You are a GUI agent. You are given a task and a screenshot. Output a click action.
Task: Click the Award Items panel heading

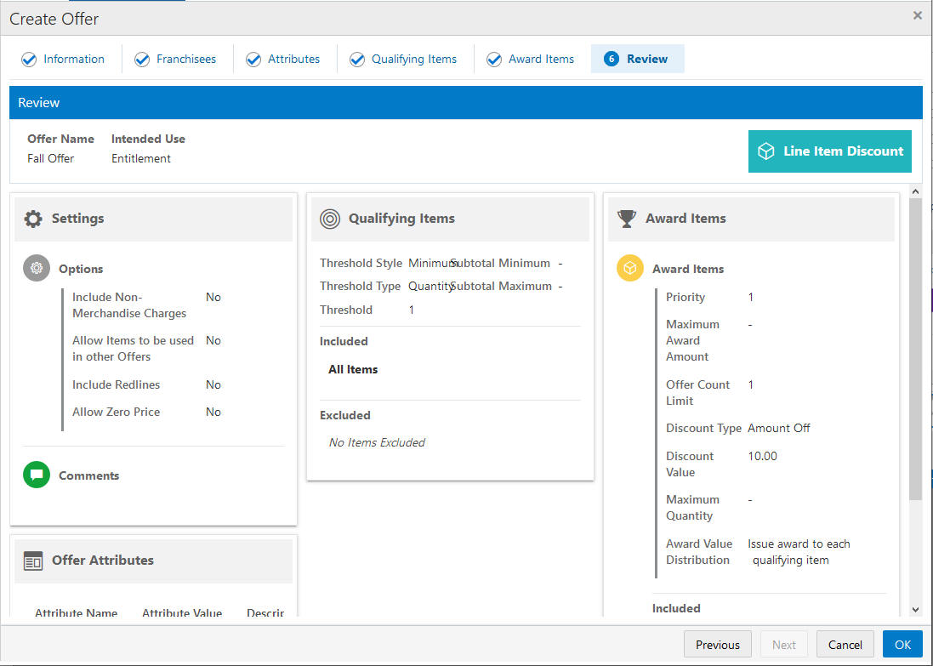[x=686, y=219]
